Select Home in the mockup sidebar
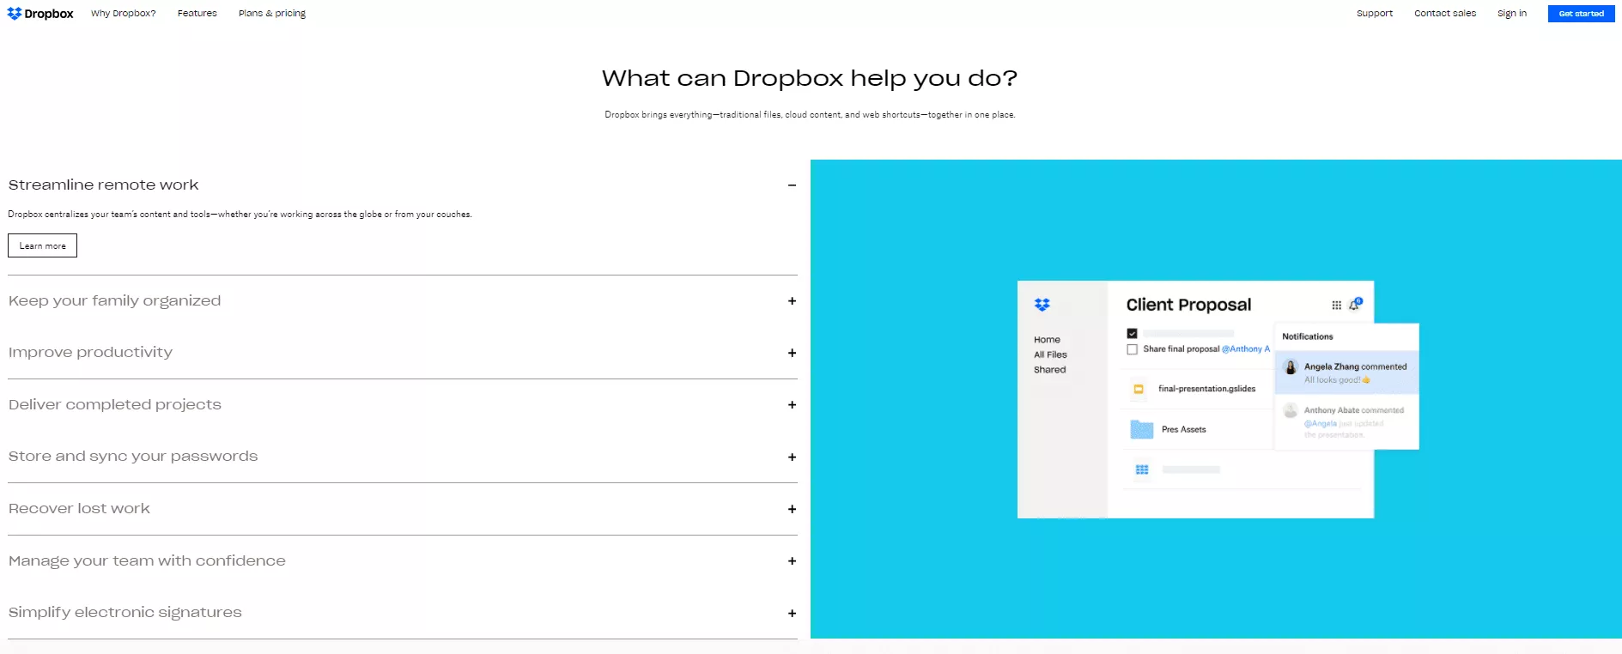Image resolution: width=1622 pixels, height=654 pixels. pyautogui.click(x=1048, y=340)
